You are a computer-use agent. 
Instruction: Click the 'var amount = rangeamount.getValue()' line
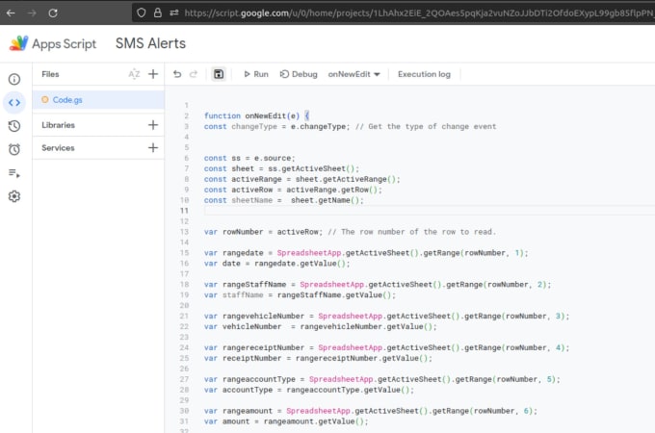tap(286, 421)
